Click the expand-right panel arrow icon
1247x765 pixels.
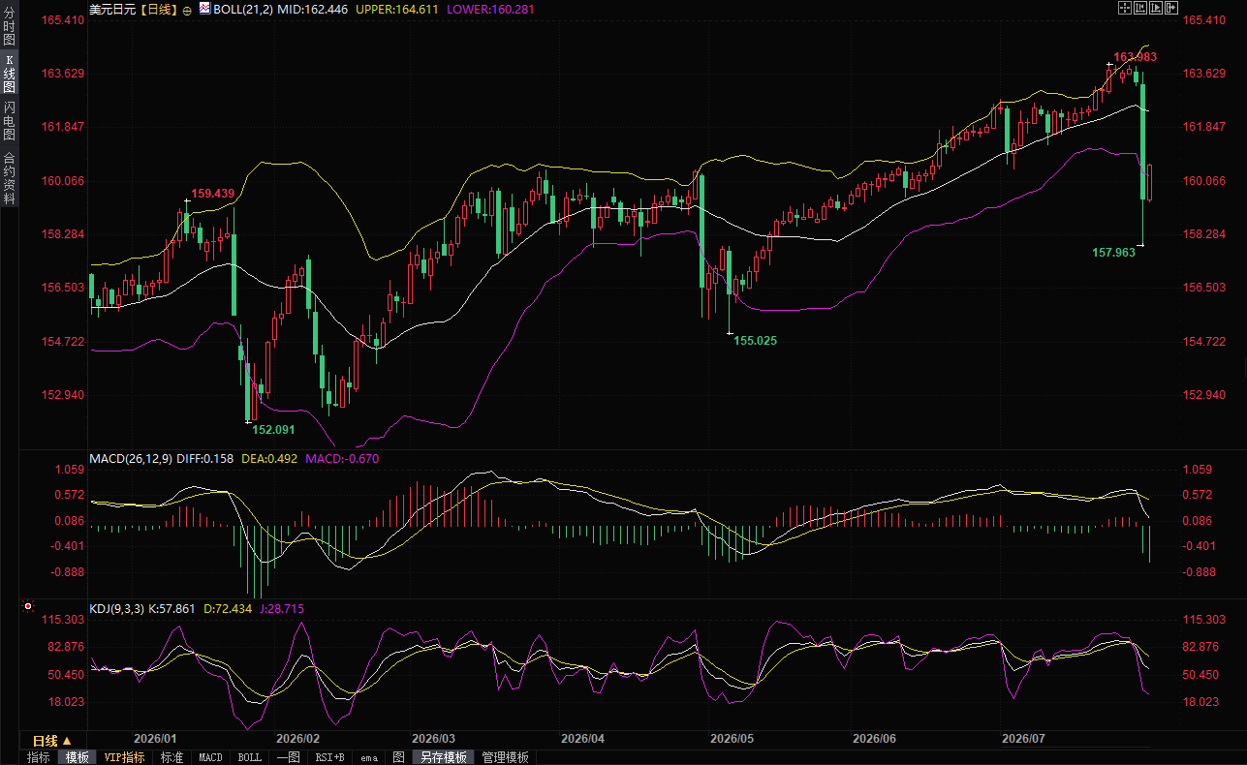1171,8
